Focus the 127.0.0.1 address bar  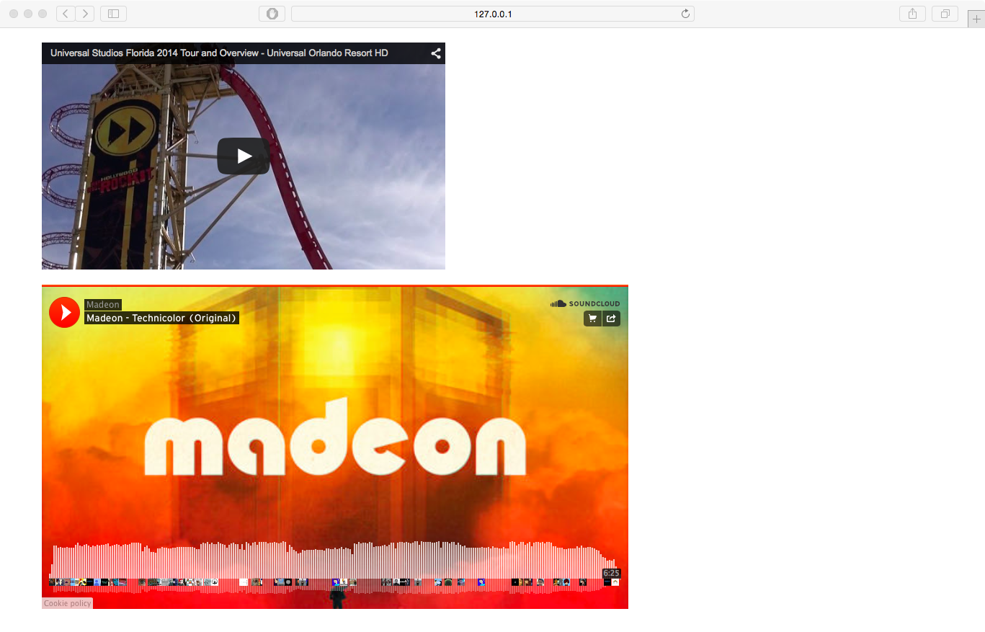pos(493,14)
